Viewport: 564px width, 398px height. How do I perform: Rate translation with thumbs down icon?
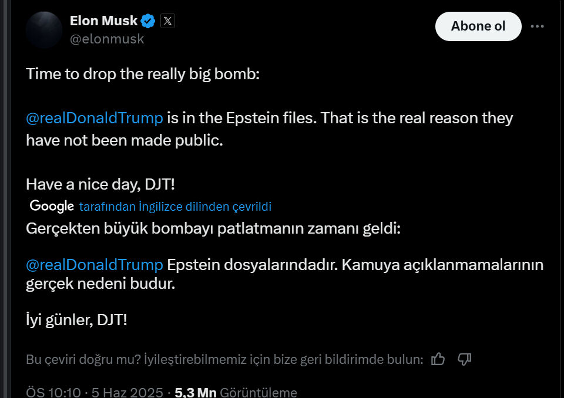464,359
